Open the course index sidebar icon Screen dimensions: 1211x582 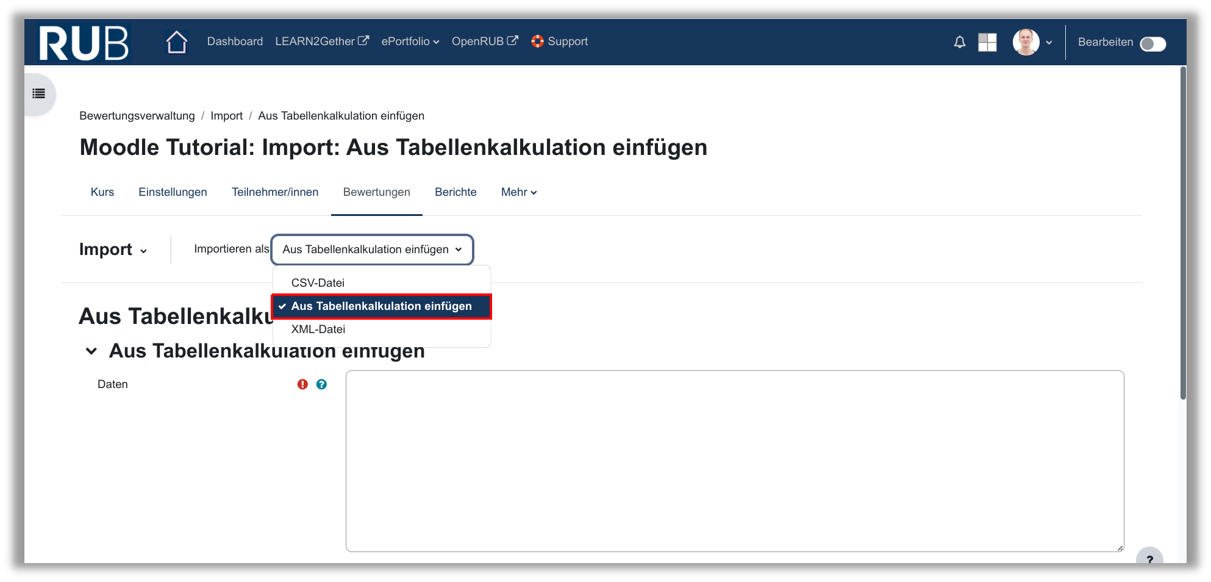(x=39, y=94)
